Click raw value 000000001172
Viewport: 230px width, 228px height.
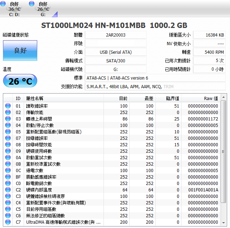pyautogui.click(x=203, y=119)
